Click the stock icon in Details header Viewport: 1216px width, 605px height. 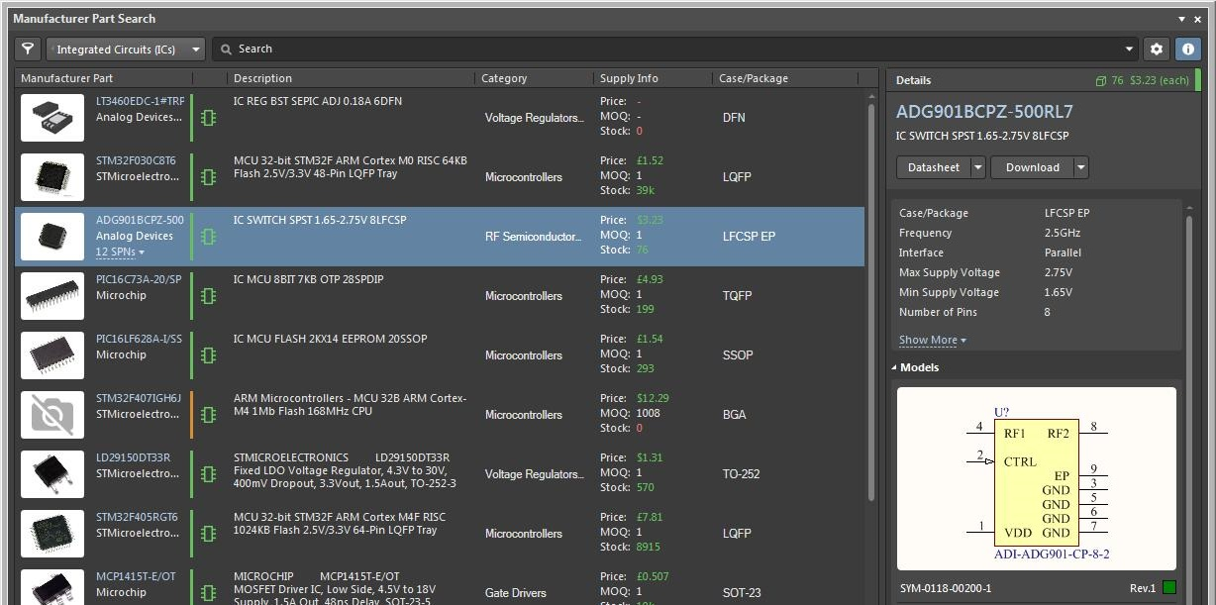click(1101, 81)
